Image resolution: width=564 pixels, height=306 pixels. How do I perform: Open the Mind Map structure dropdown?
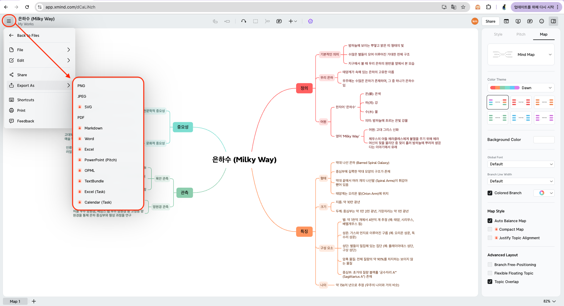point(520,54)
